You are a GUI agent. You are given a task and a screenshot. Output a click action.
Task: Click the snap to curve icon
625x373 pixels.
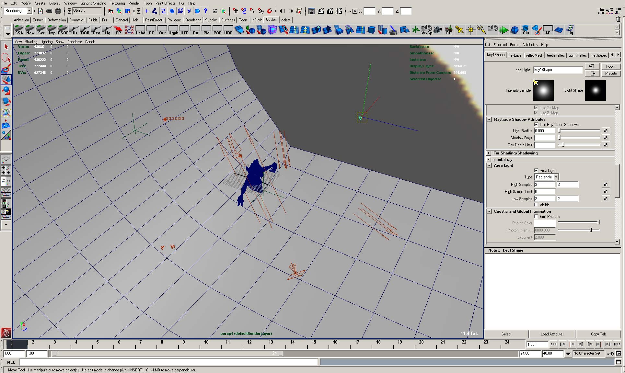244,11
